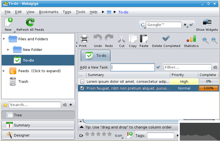Screen dimensions: 220x141
Task: Expand the New Folder node
Action: click(x=8, y=50)
